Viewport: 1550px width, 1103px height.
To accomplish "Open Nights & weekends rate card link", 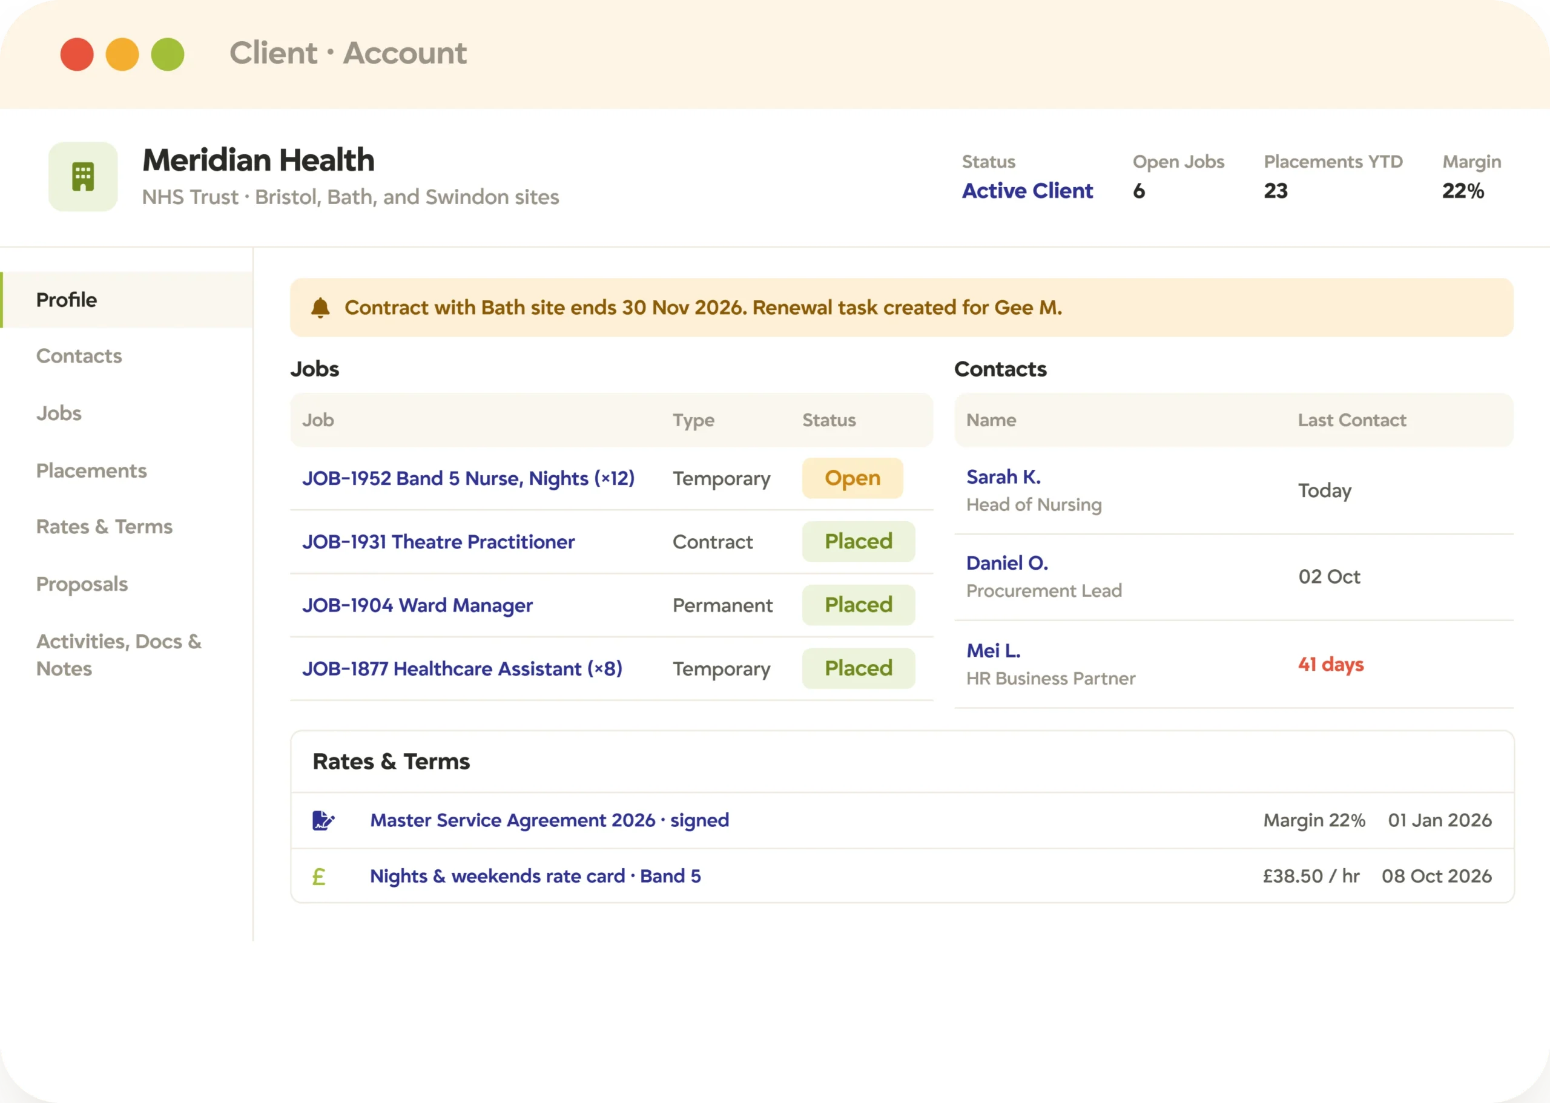I will click(535, 876).
